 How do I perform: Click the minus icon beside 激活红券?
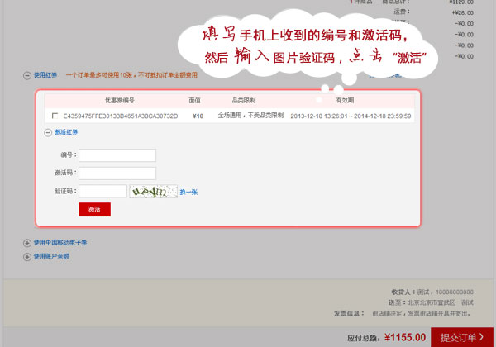click(47, 131)
